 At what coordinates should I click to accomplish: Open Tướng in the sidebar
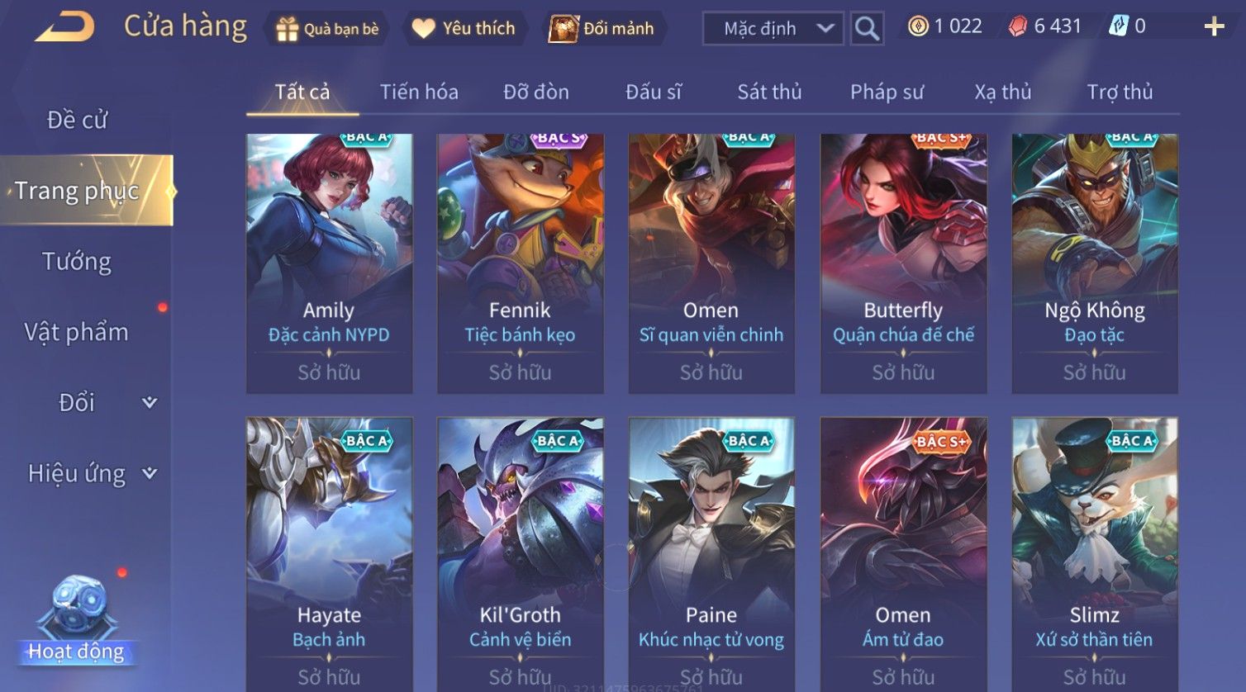[77, 262]
